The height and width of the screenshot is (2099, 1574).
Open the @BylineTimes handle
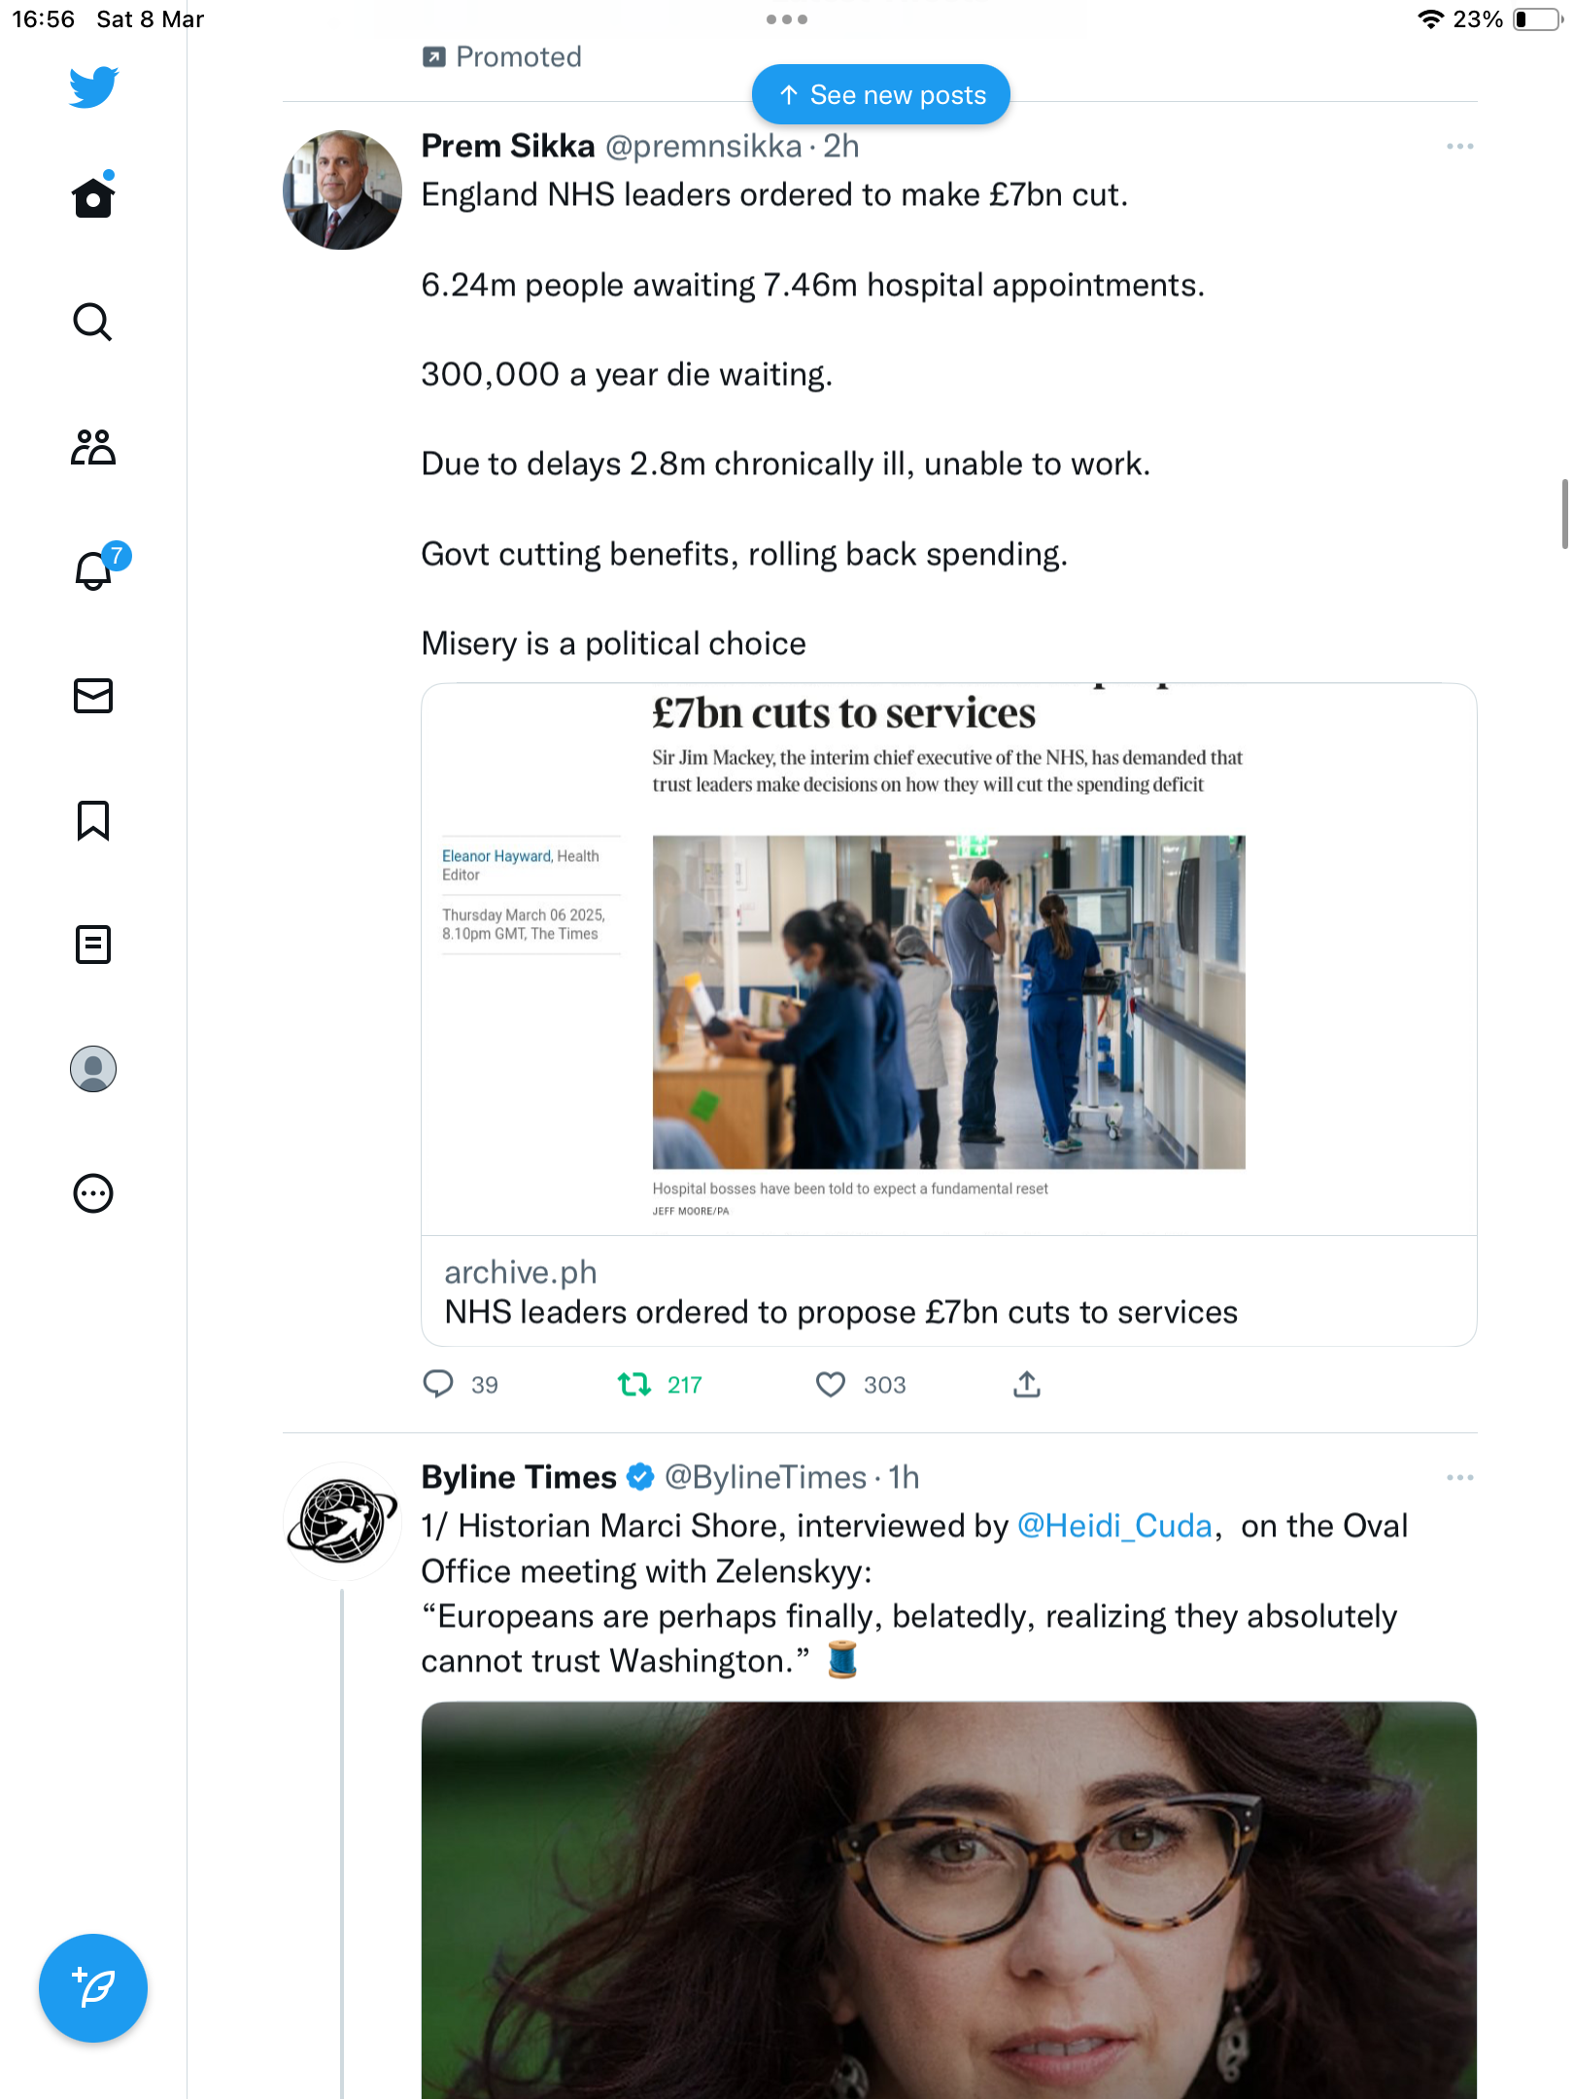(x=766, y=1477)
